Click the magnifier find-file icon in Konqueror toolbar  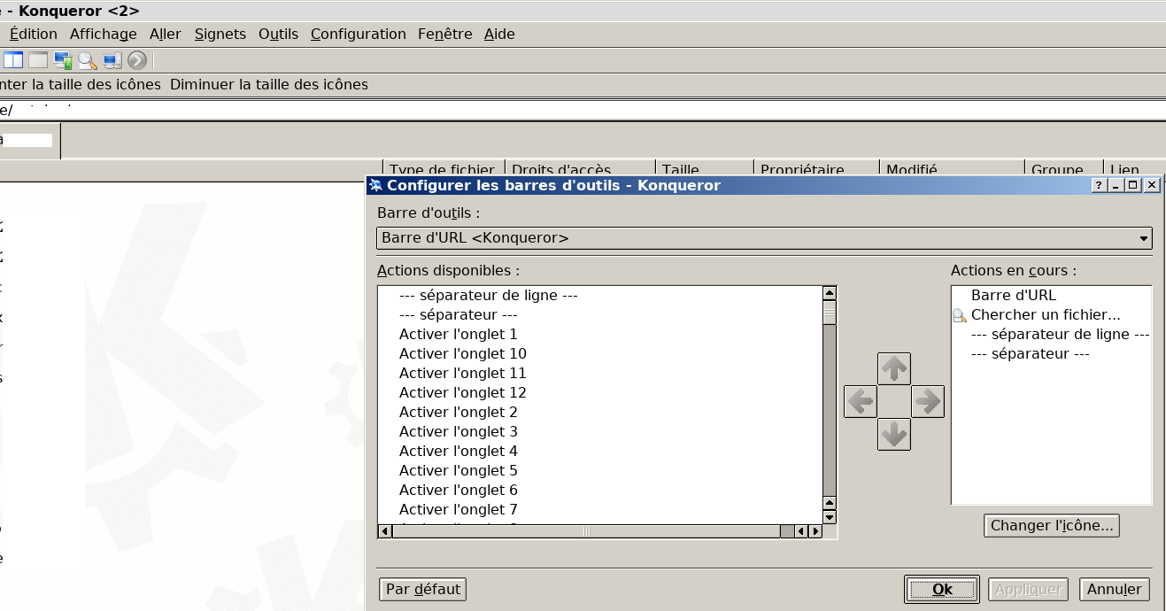(88, 60)
